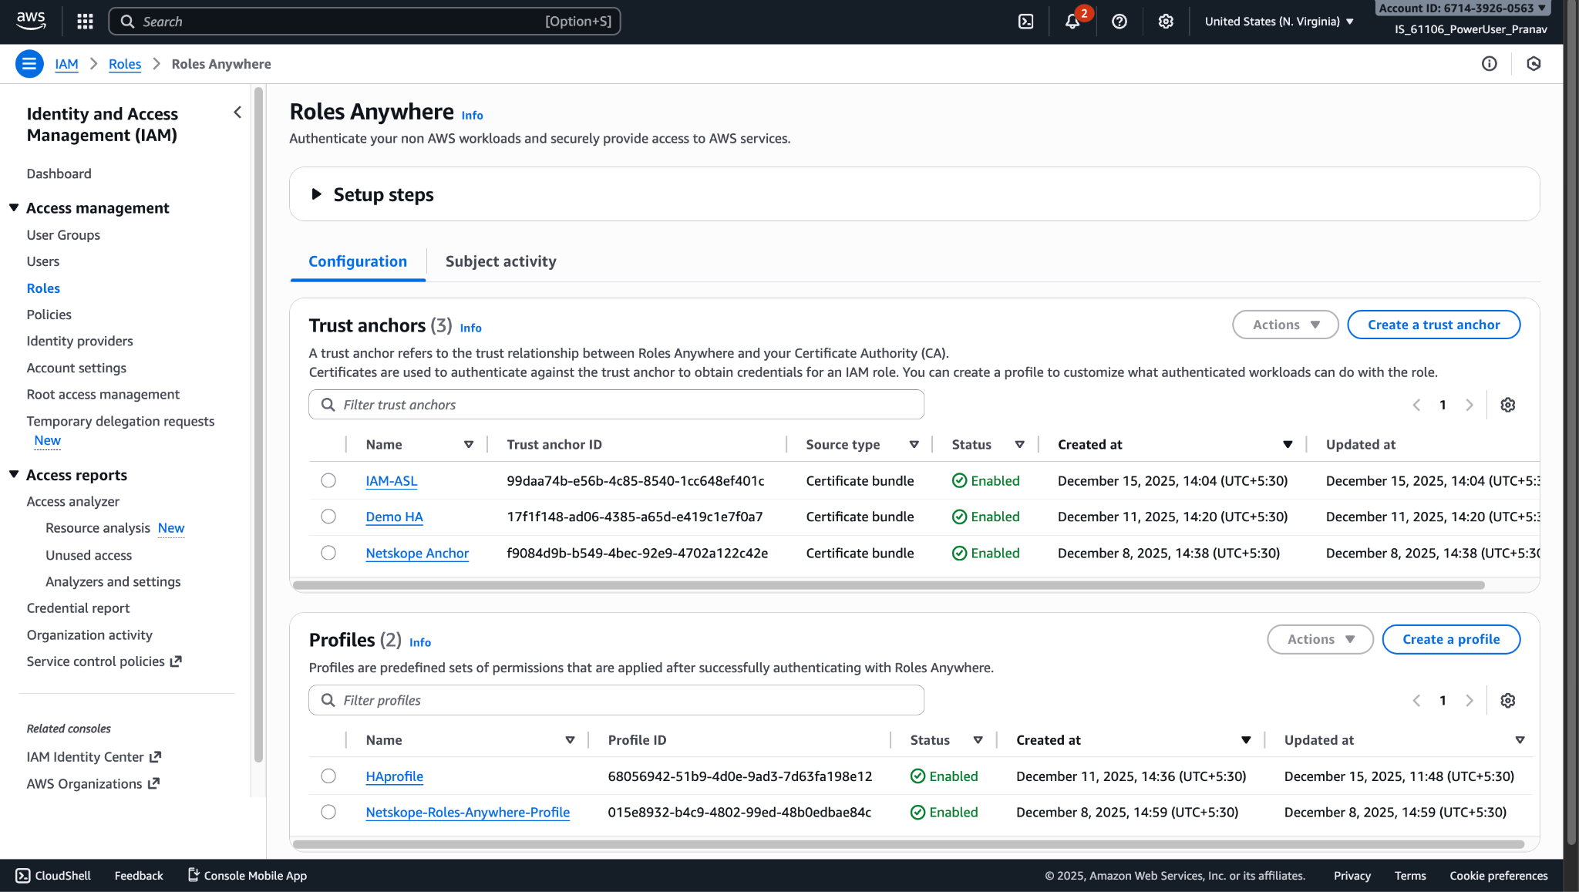The height and width of the screenshot is (892, 1579).
Task: Open the Netskope Anchor trust anchor link
Action: tap(417, 554)
